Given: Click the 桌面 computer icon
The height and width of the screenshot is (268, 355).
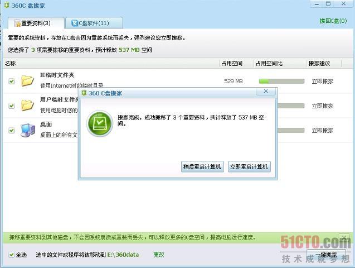Looking at the screenshot, I should (28, 130).
